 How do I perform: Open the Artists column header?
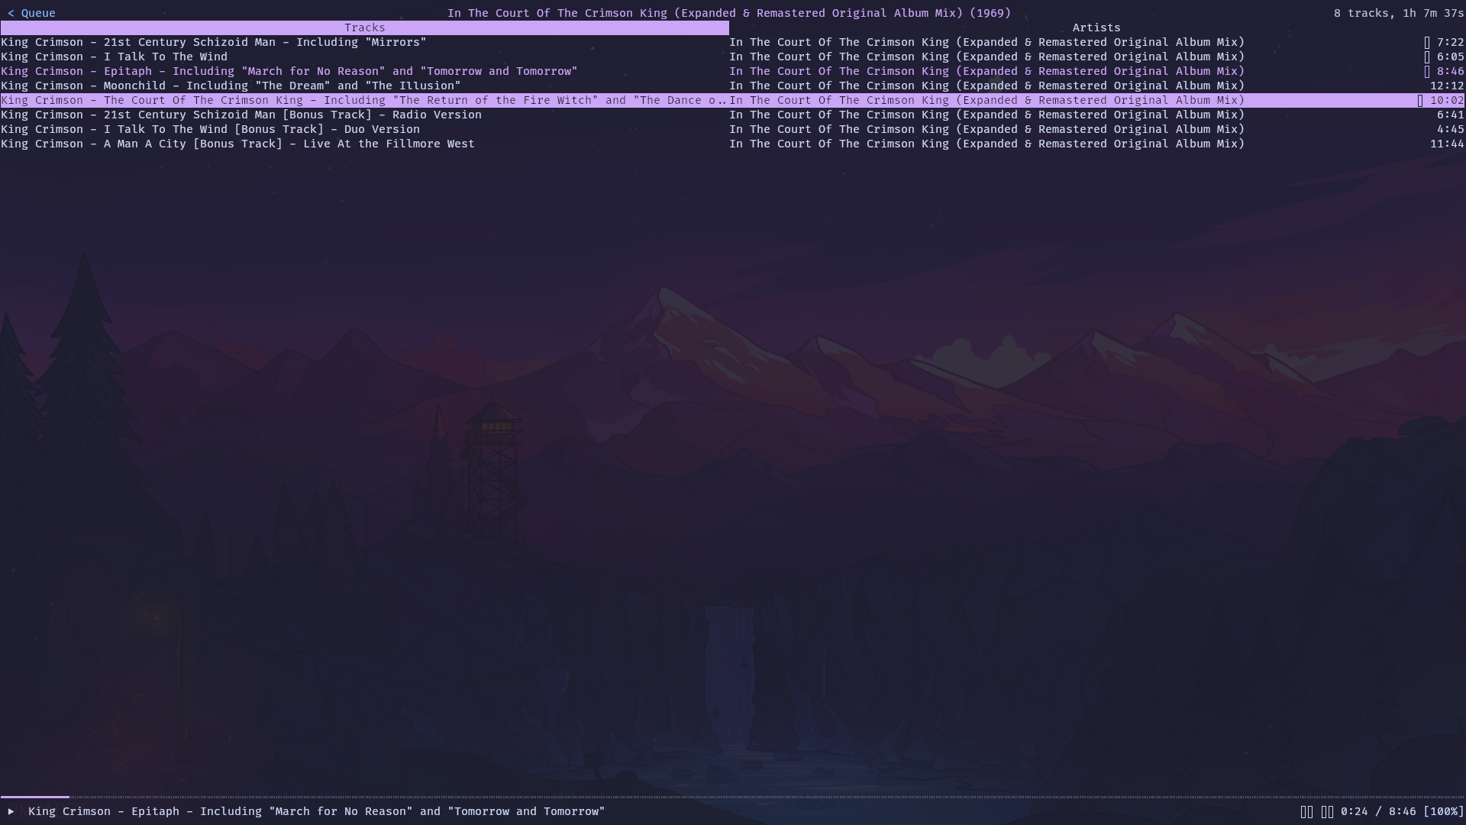coord(1096,27)
